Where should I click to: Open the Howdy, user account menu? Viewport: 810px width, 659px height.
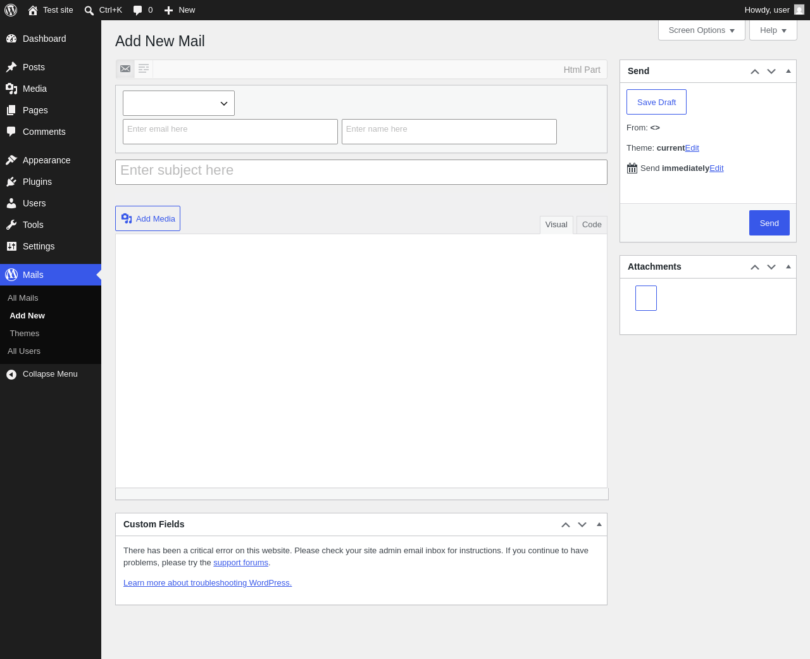coord(774,10)
